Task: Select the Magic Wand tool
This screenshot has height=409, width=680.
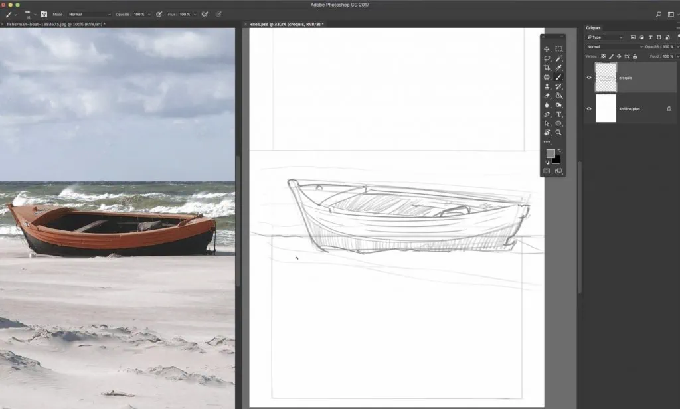Action: (x=558, y=58)
